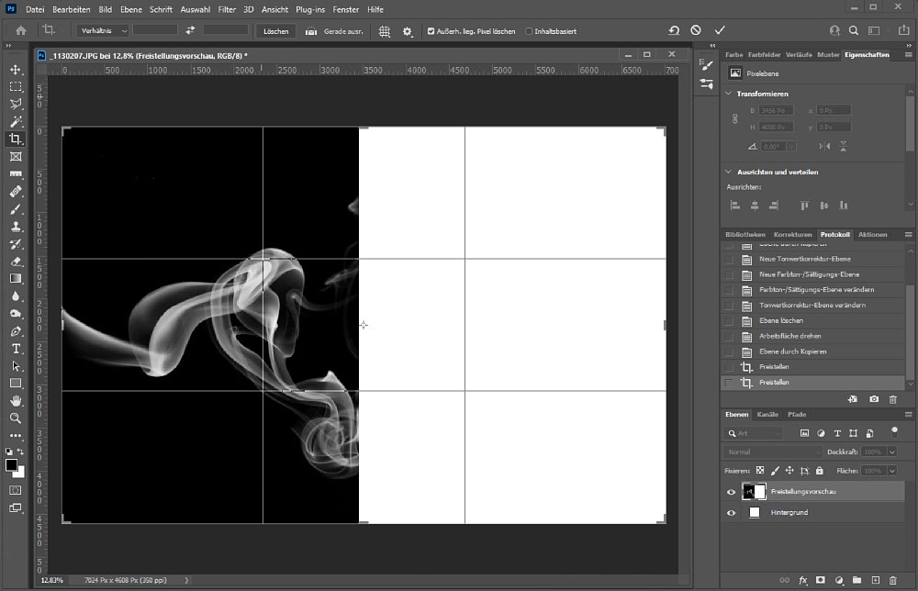This screenshot has height=591, width=918.
Task: Open the Eigenschaften panel menu
Action: (908, 54)
